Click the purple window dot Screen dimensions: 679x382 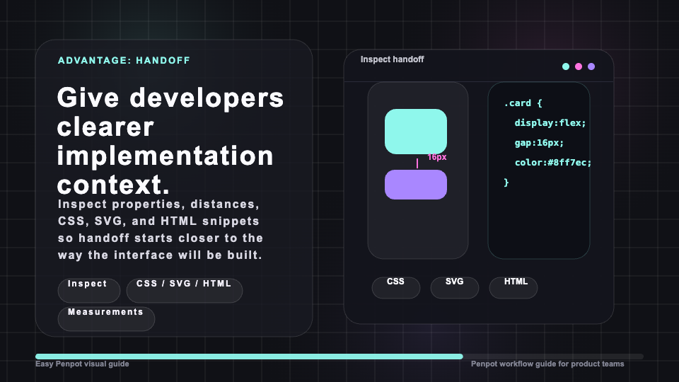591,66
